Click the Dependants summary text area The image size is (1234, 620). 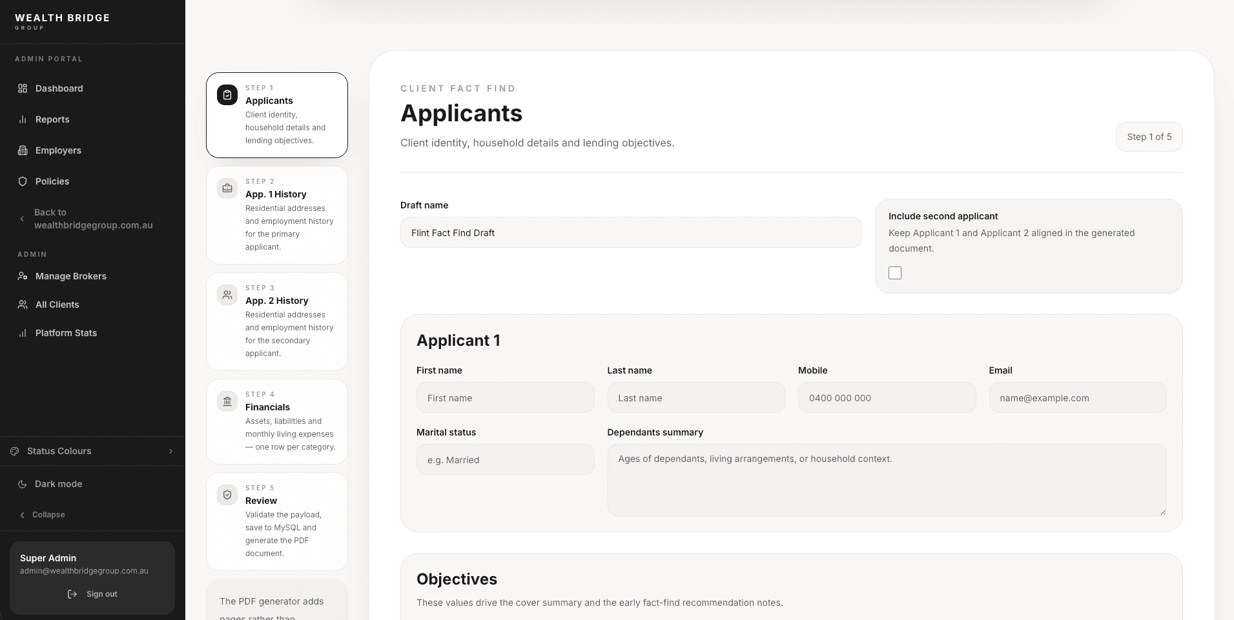(x=887, y=480)
